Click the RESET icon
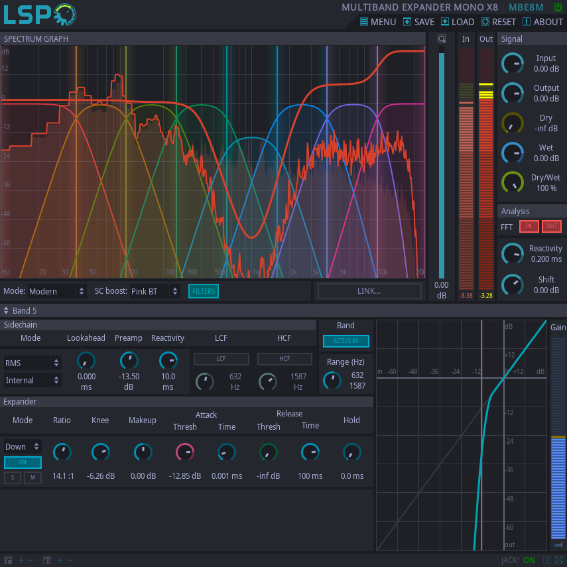Viewport: 567px width, 567px height. 485,22
